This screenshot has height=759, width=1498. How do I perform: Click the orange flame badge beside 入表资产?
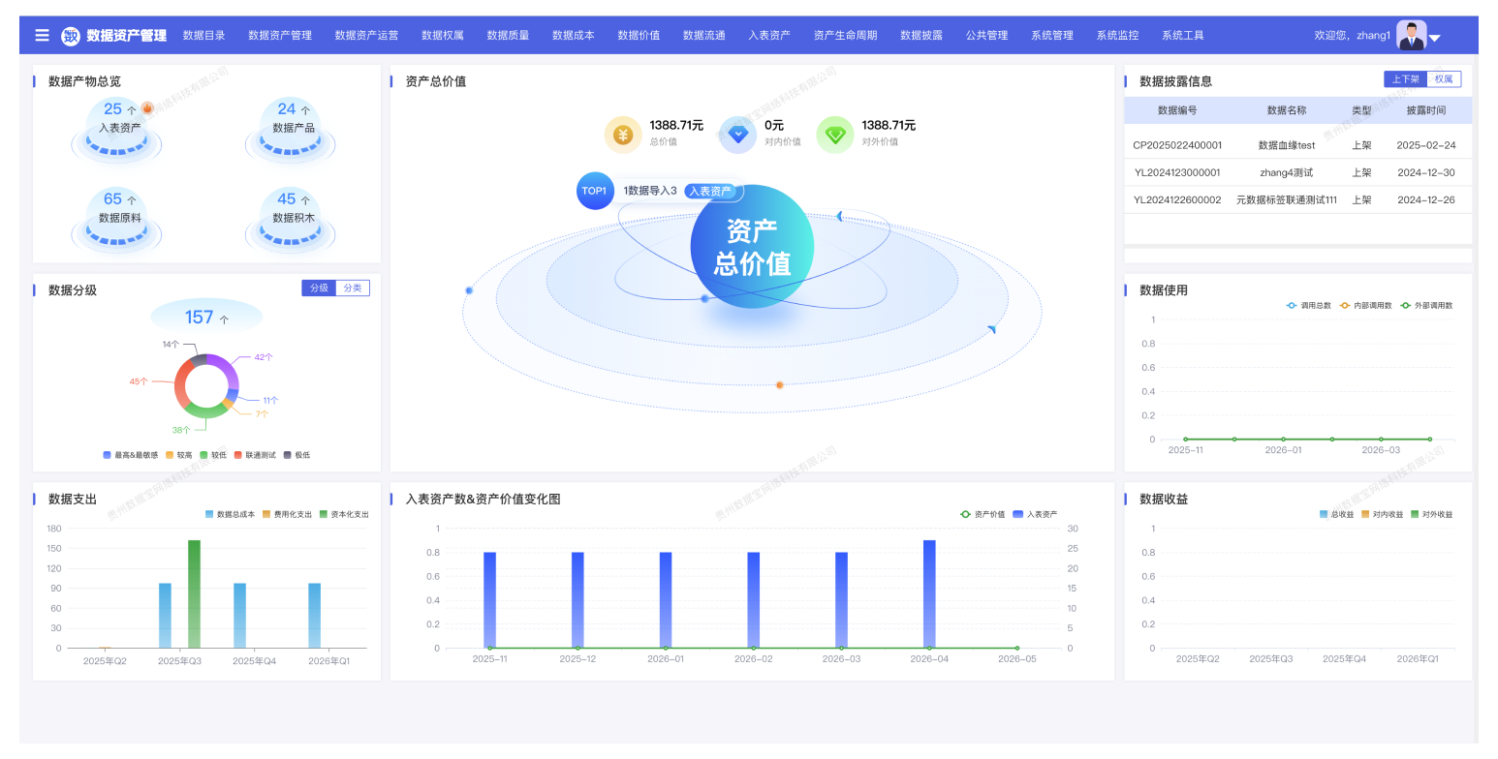pos(147,108)
